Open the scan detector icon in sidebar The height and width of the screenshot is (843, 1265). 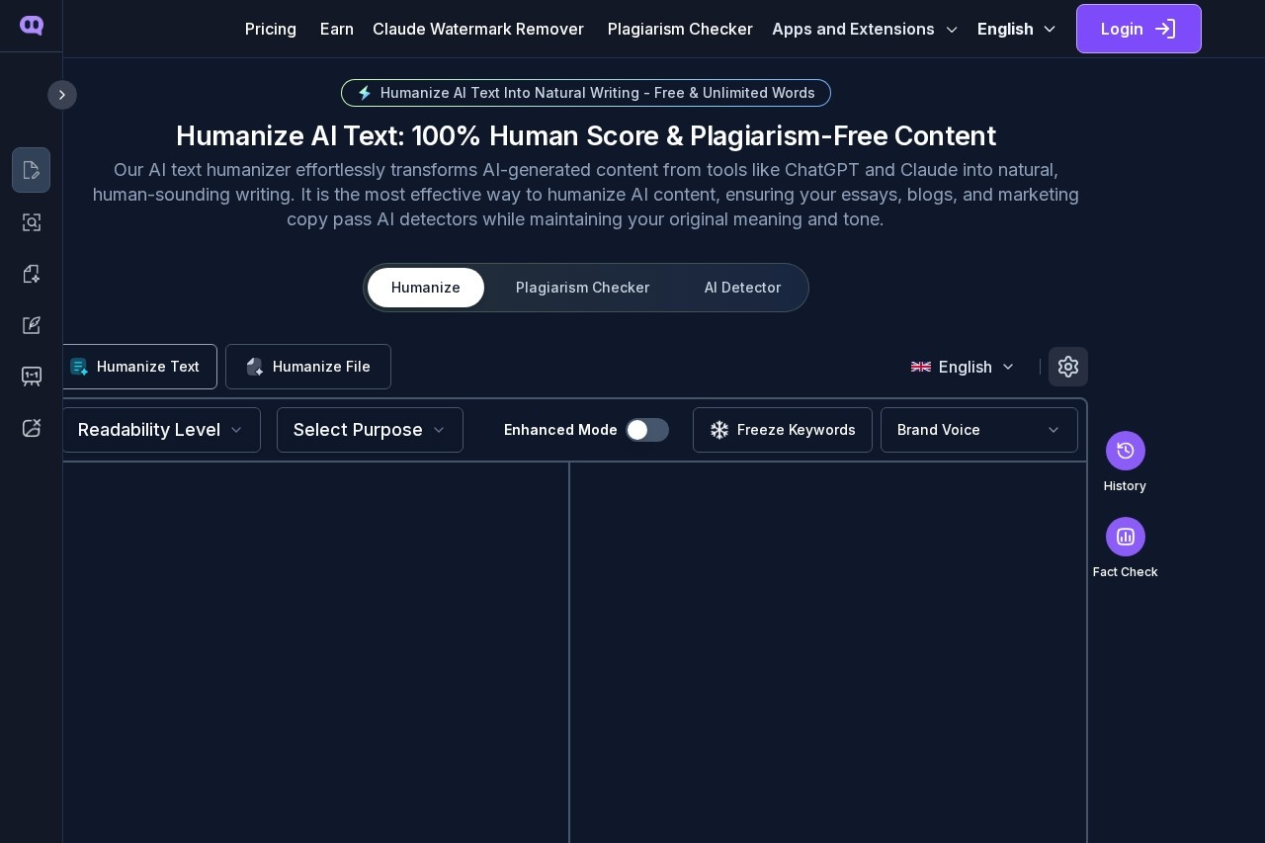point(32,222)
